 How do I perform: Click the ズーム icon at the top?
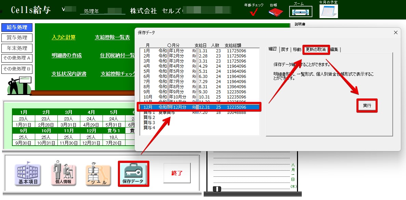coord(301,11)
